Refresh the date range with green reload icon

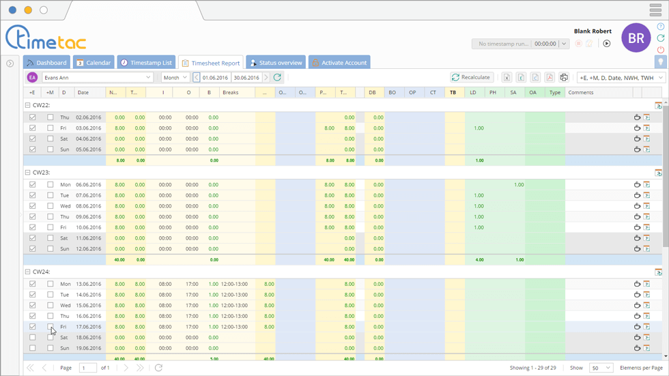(277, 78)
